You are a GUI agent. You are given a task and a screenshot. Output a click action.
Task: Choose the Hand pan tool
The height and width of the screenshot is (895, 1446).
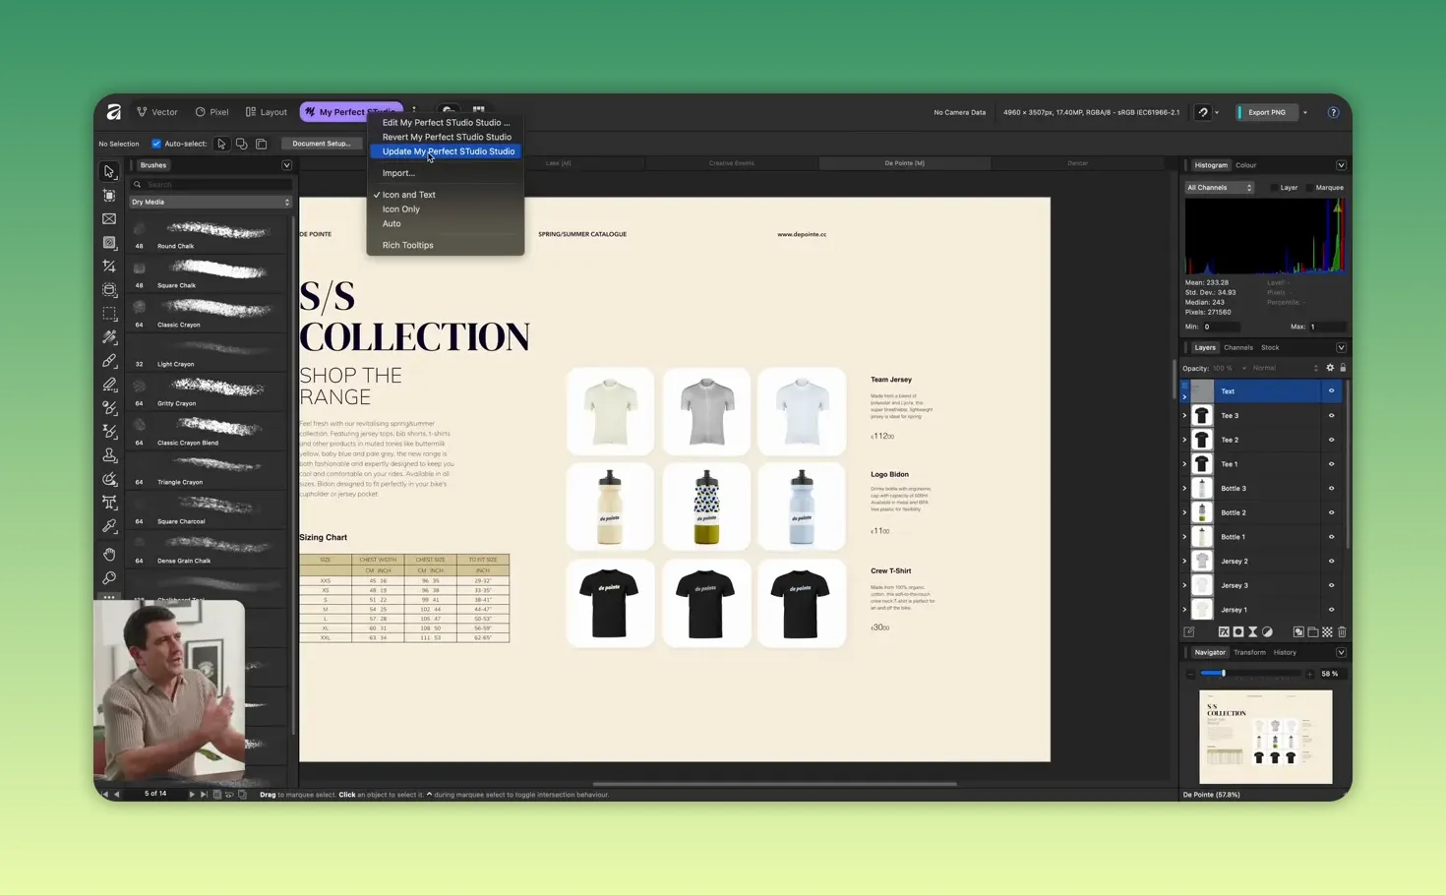point(109,554)
